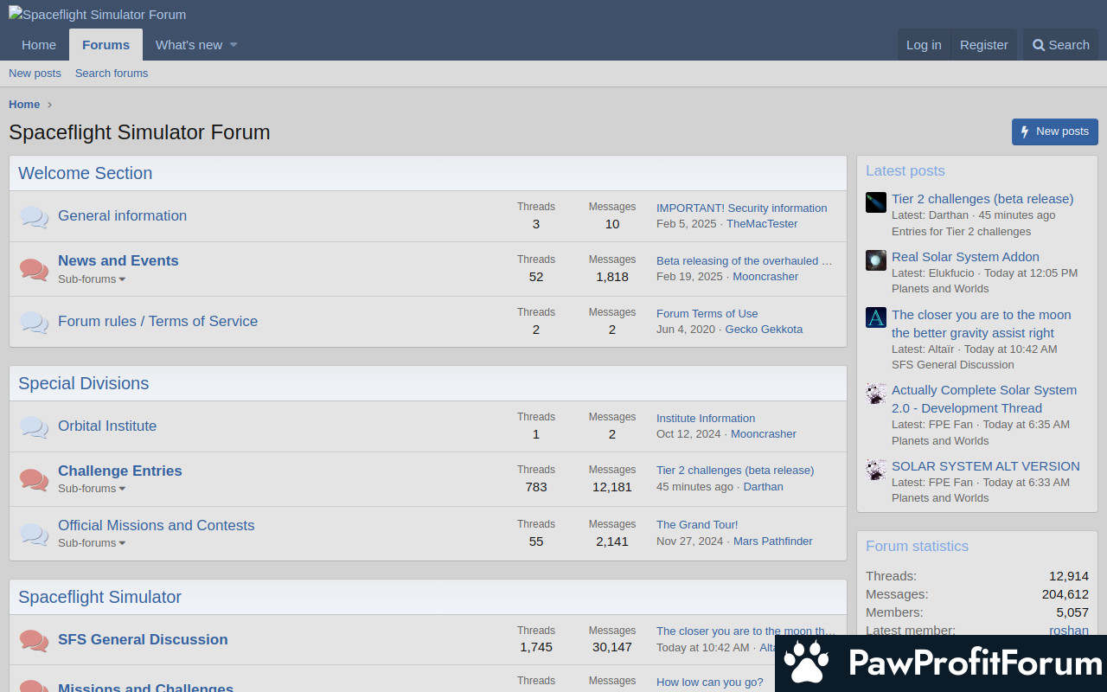This screenshot has height=692, width=1107.
Task: Click the SFS General Discussion bubble icon
Action: coord(34,640)
